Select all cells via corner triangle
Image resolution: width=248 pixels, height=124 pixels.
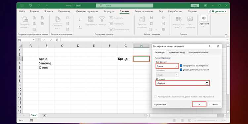click(21, 46)
